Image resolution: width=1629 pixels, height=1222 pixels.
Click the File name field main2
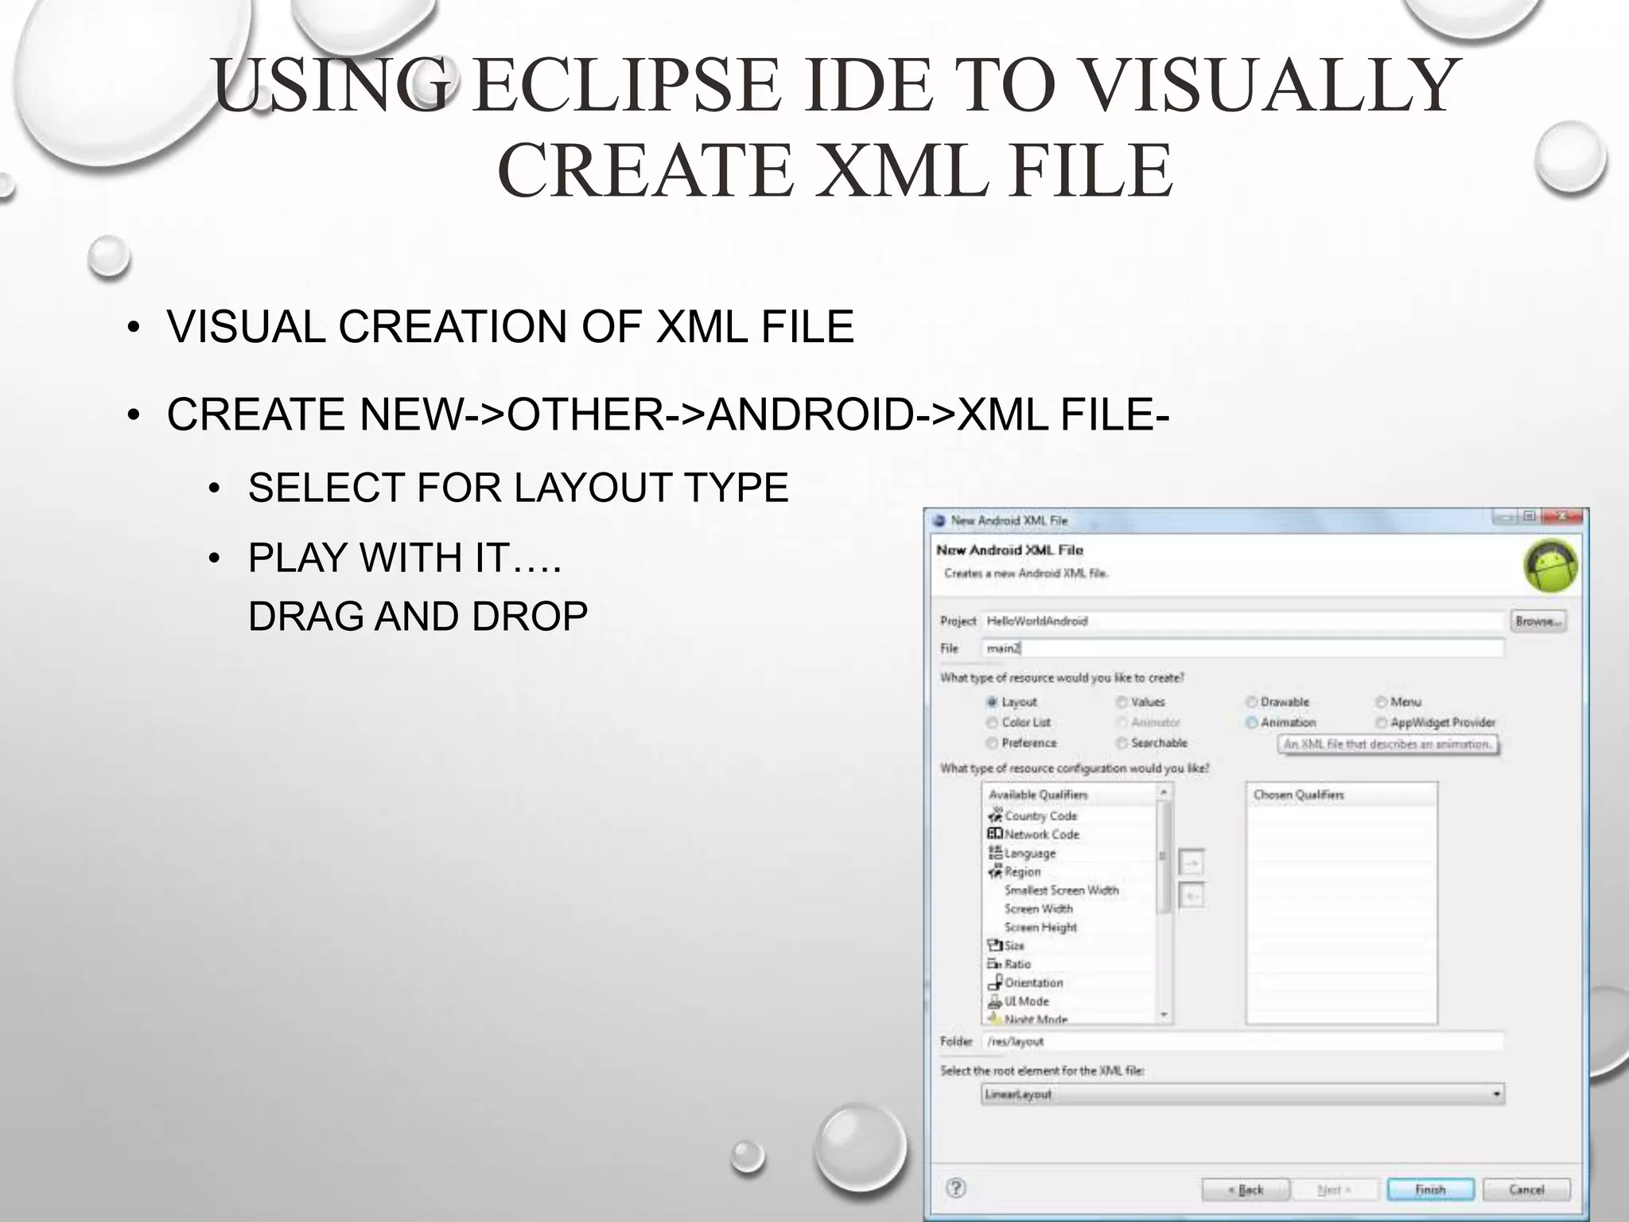click(x=1242, y=648)
